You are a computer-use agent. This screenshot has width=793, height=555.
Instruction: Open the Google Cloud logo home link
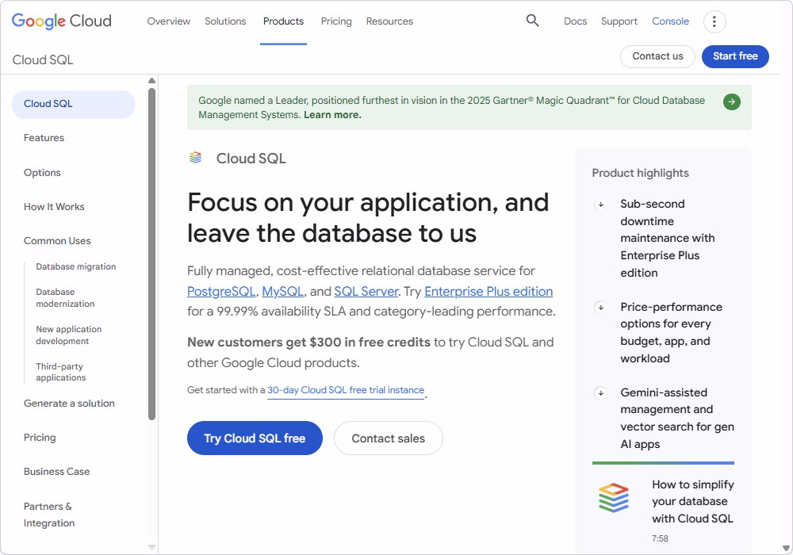pos(61,21)
